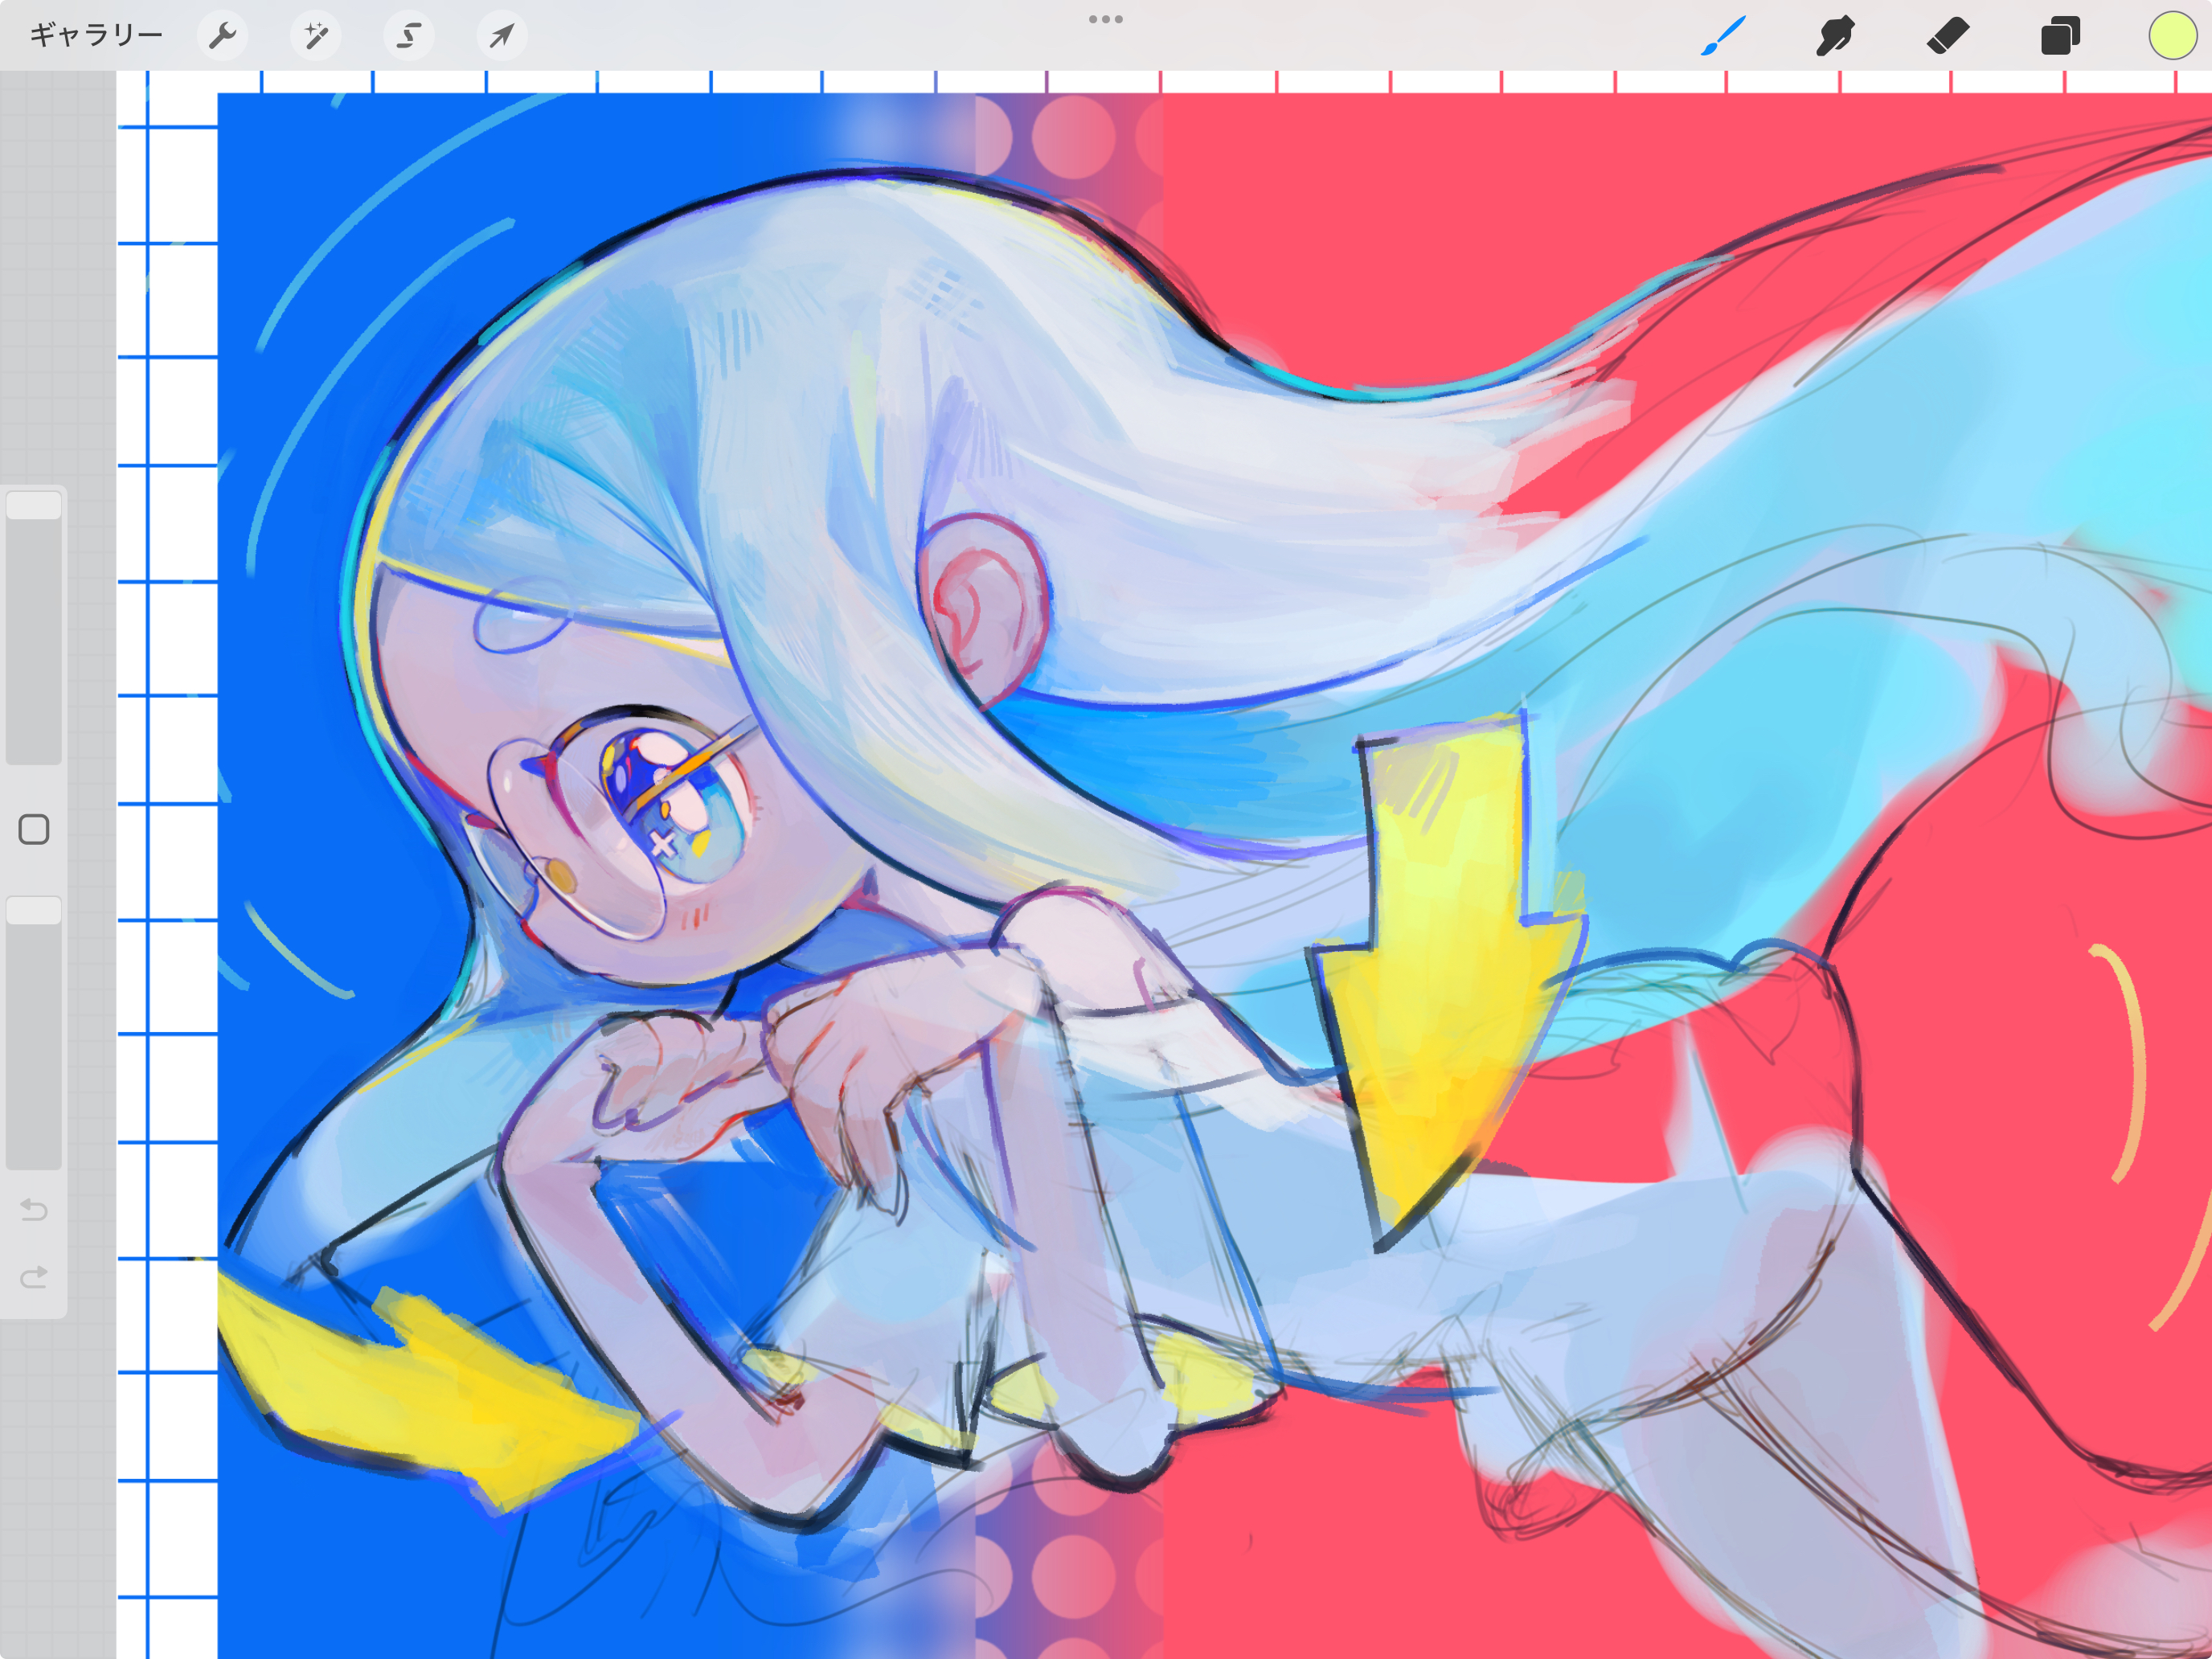Activate the Transform arrow tool

point(502,36)
